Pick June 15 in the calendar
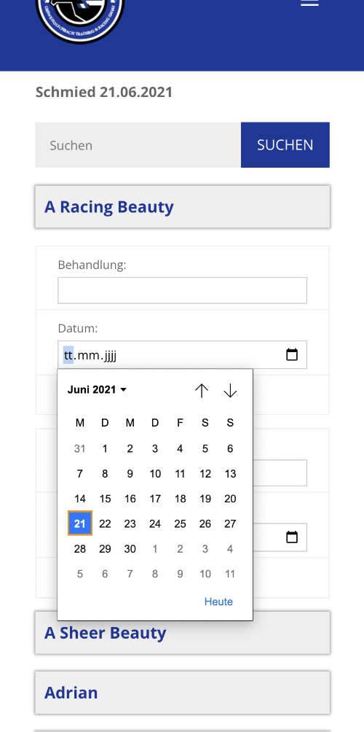 point(105,499)
